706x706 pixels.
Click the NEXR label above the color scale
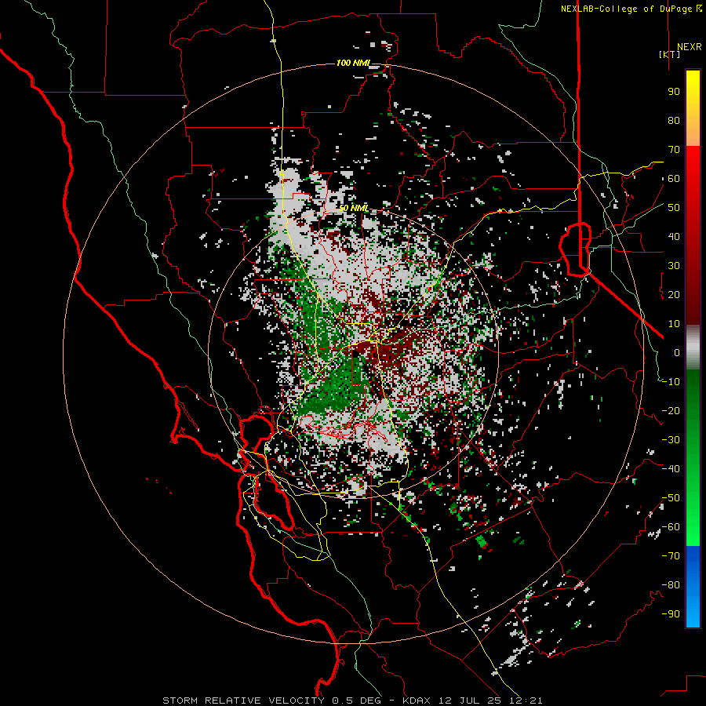pyautogui.click(x=689, y=47)
